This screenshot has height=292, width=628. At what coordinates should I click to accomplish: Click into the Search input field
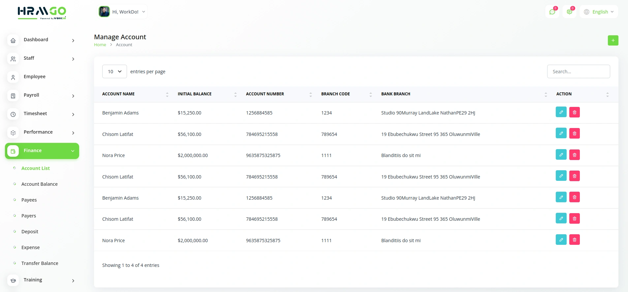tap(578, 72)
